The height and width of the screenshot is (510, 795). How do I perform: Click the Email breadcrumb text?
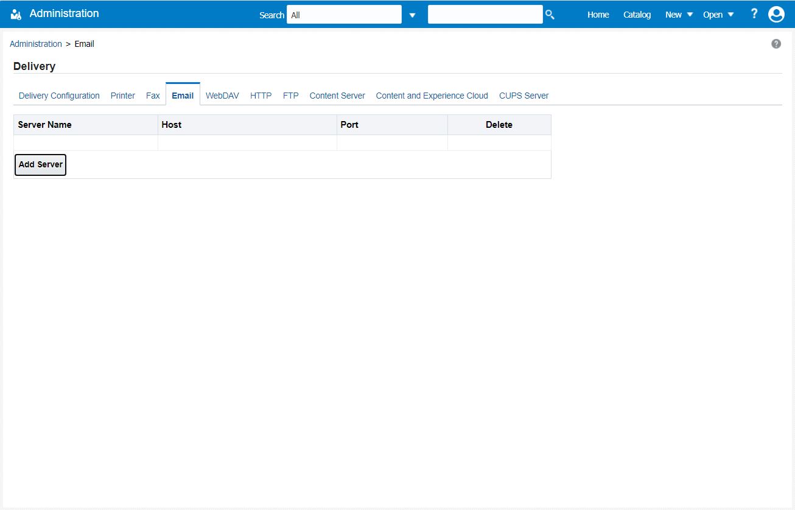click(x=84, y=44)
